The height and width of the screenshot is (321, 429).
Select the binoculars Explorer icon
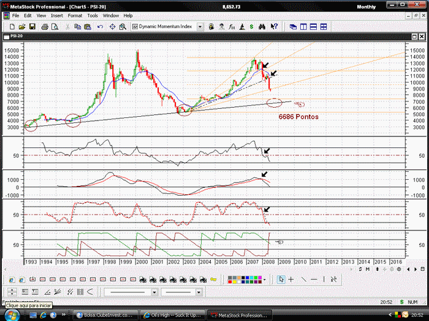(262, 26)
